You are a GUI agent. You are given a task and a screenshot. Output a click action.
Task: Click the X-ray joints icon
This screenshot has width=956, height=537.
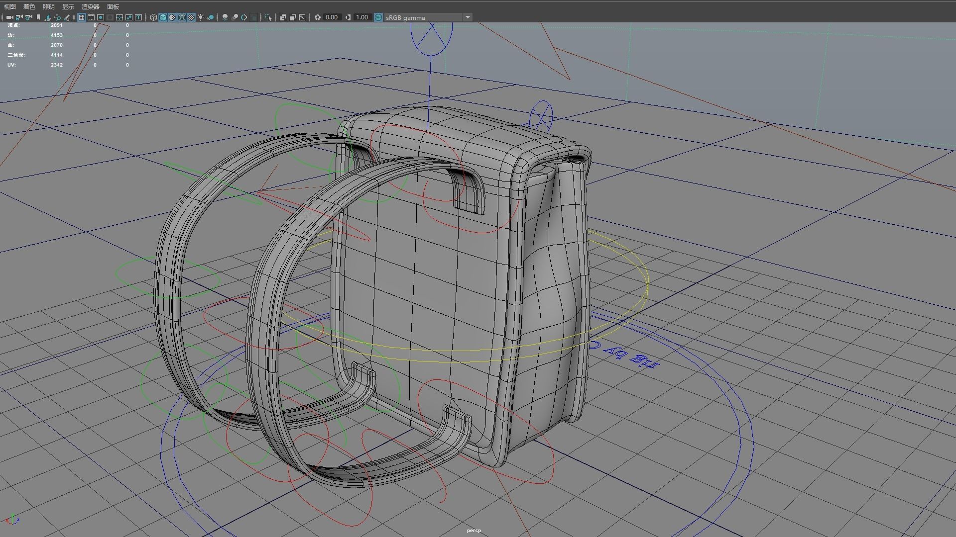(302, 17)
